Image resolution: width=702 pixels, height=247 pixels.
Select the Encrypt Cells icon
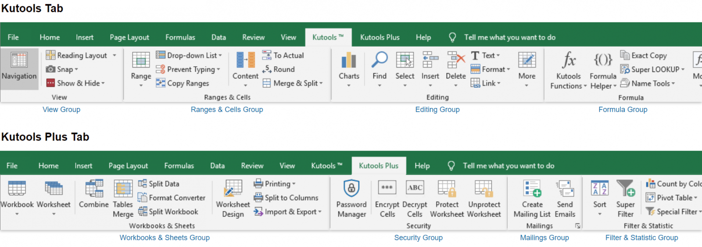pos(387,188)
